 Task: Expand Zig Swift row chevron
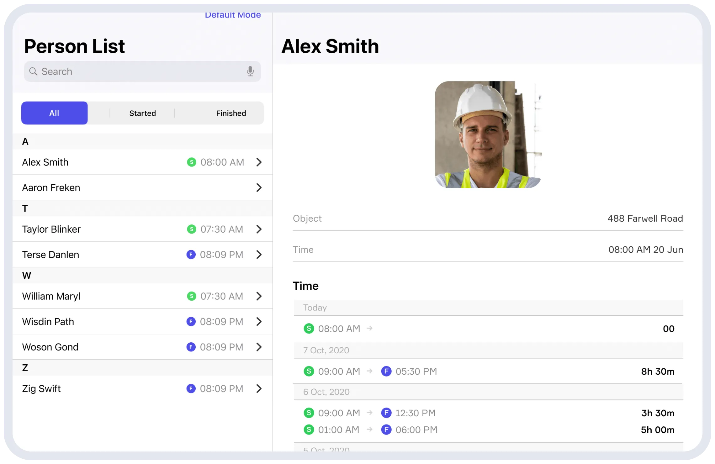pos(259,389)
